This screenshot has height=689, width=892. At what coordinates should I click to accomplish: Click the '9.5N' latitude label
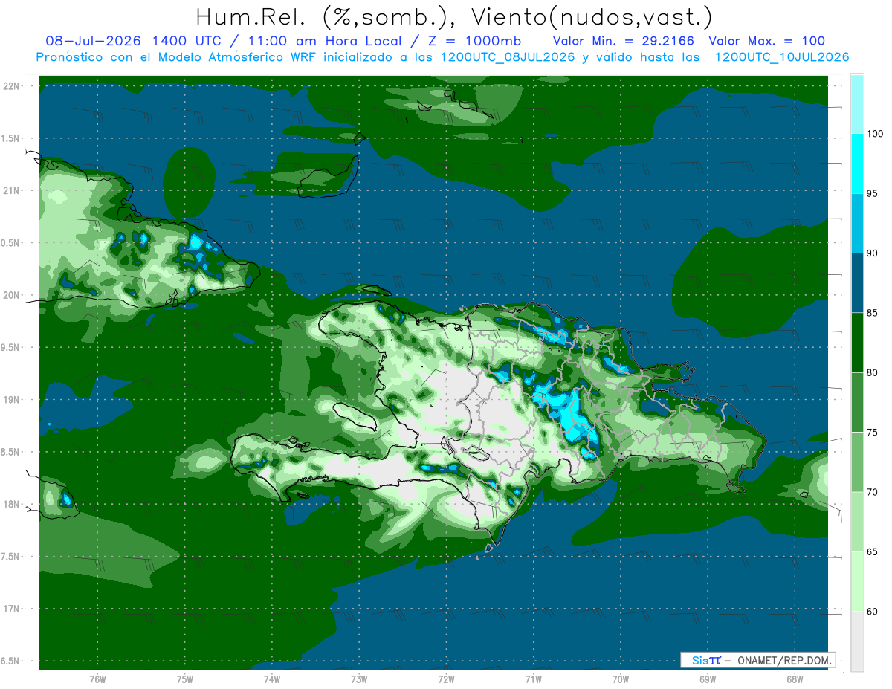pyautogui.click(x=11, y=348)
